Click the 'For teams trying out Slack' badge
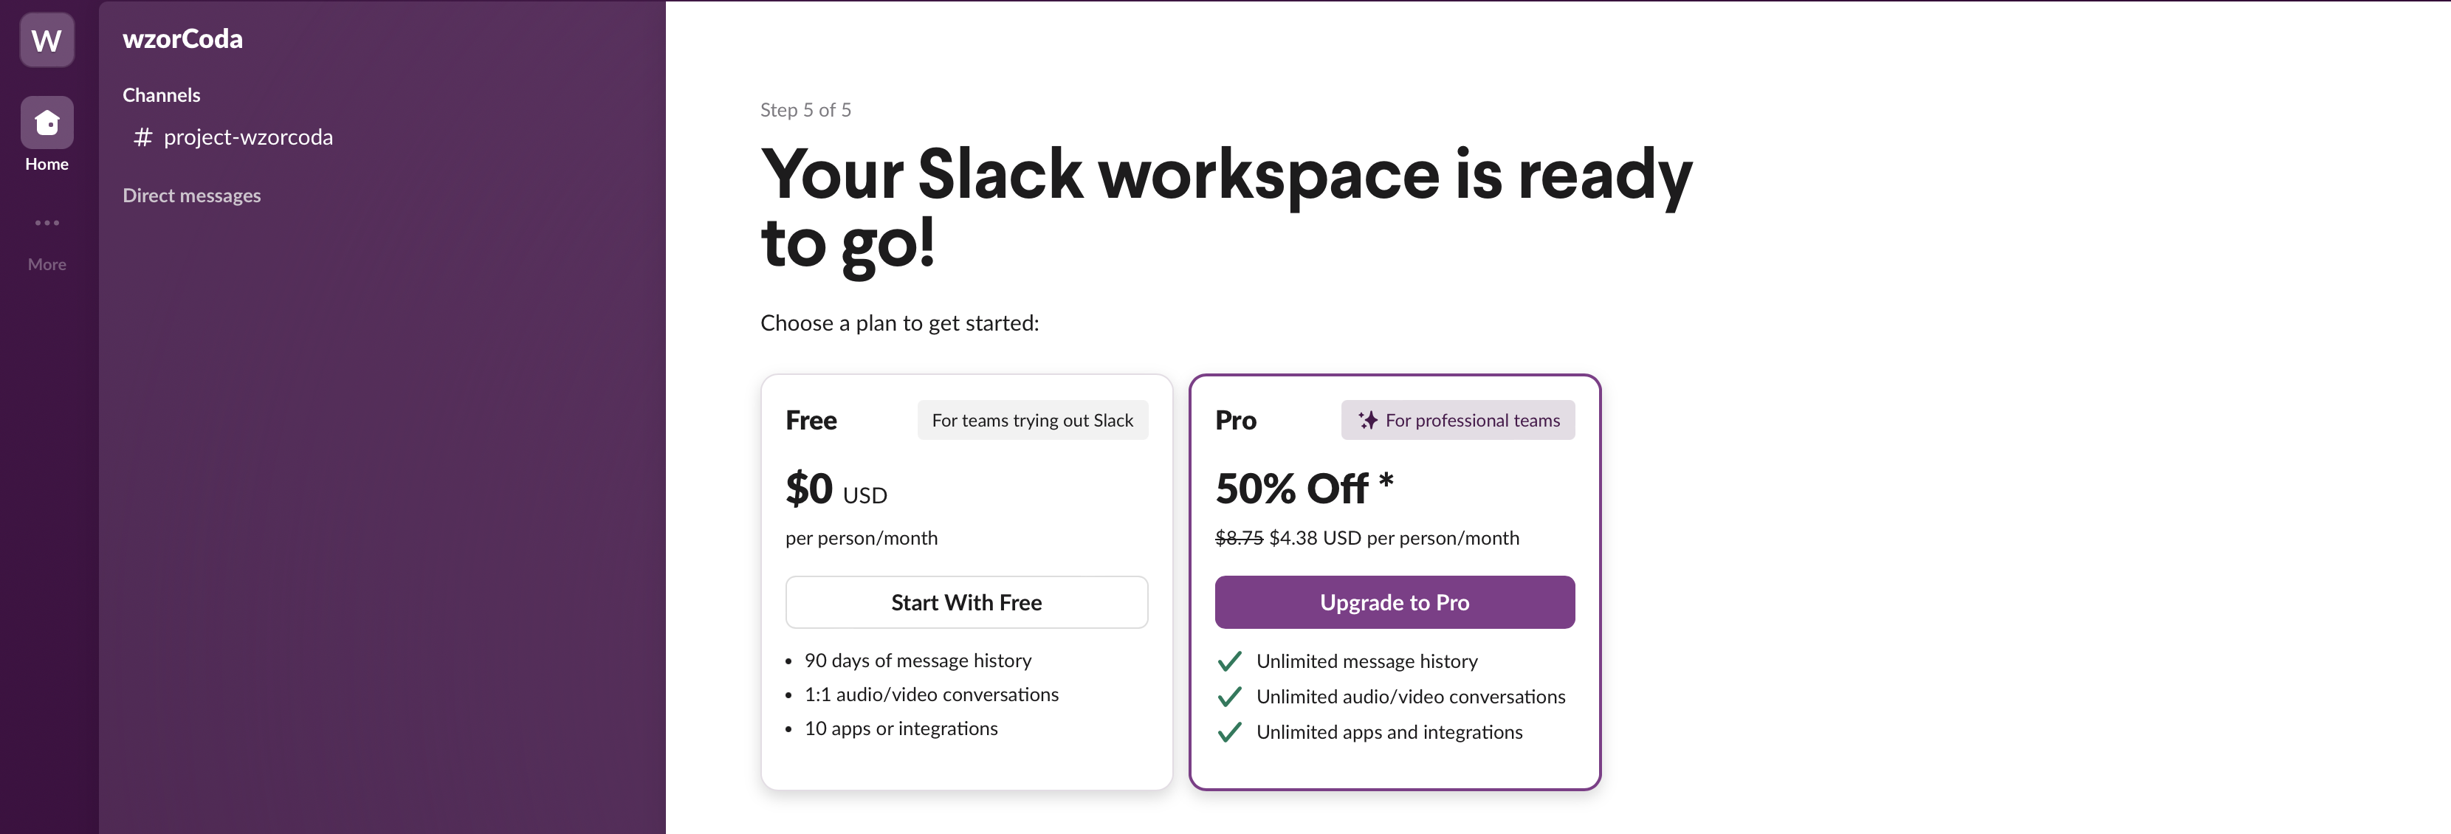The height and width of the screenshot is (834, 2451). pyautogui.click(x=1032, y=421)
